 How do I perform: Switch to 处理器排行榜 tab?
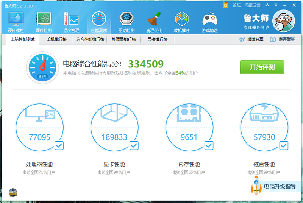(124, 40)
